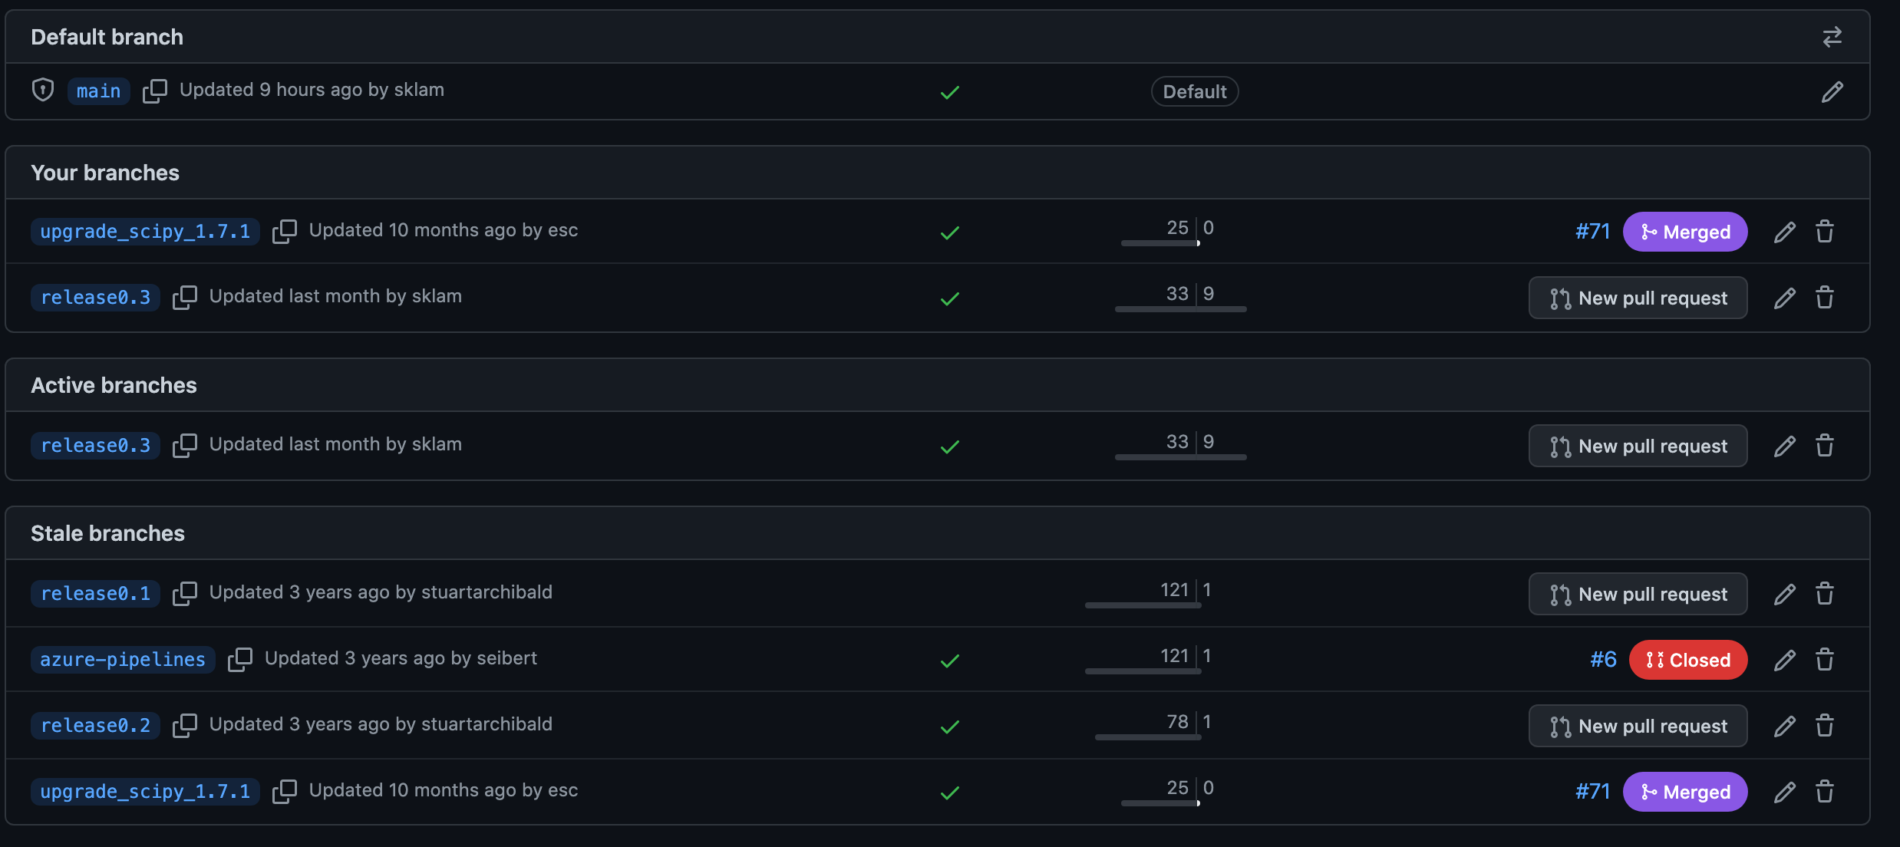Click the branch protection shield icon

[42, 90]
